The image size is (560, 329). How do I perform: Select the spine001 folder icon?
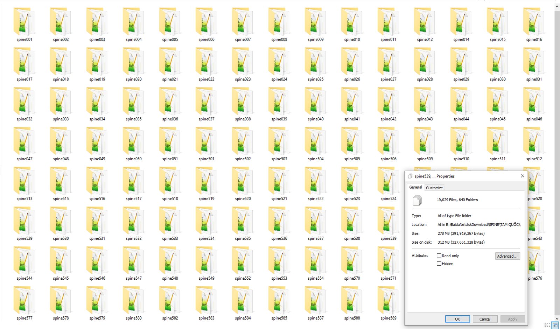pyautogui.click(x=24, y=22)
